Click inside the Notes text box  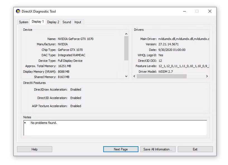(x=115, y=128)
